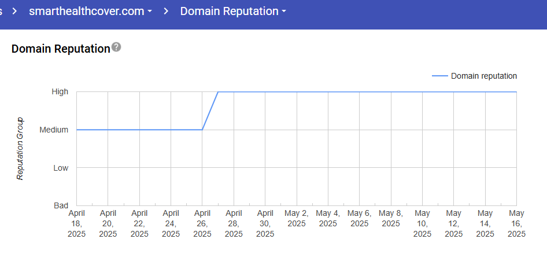Open the smarthealthcover.com dropdown arrow
Screen dimensions: 547x261
click(x=150, y=12)
